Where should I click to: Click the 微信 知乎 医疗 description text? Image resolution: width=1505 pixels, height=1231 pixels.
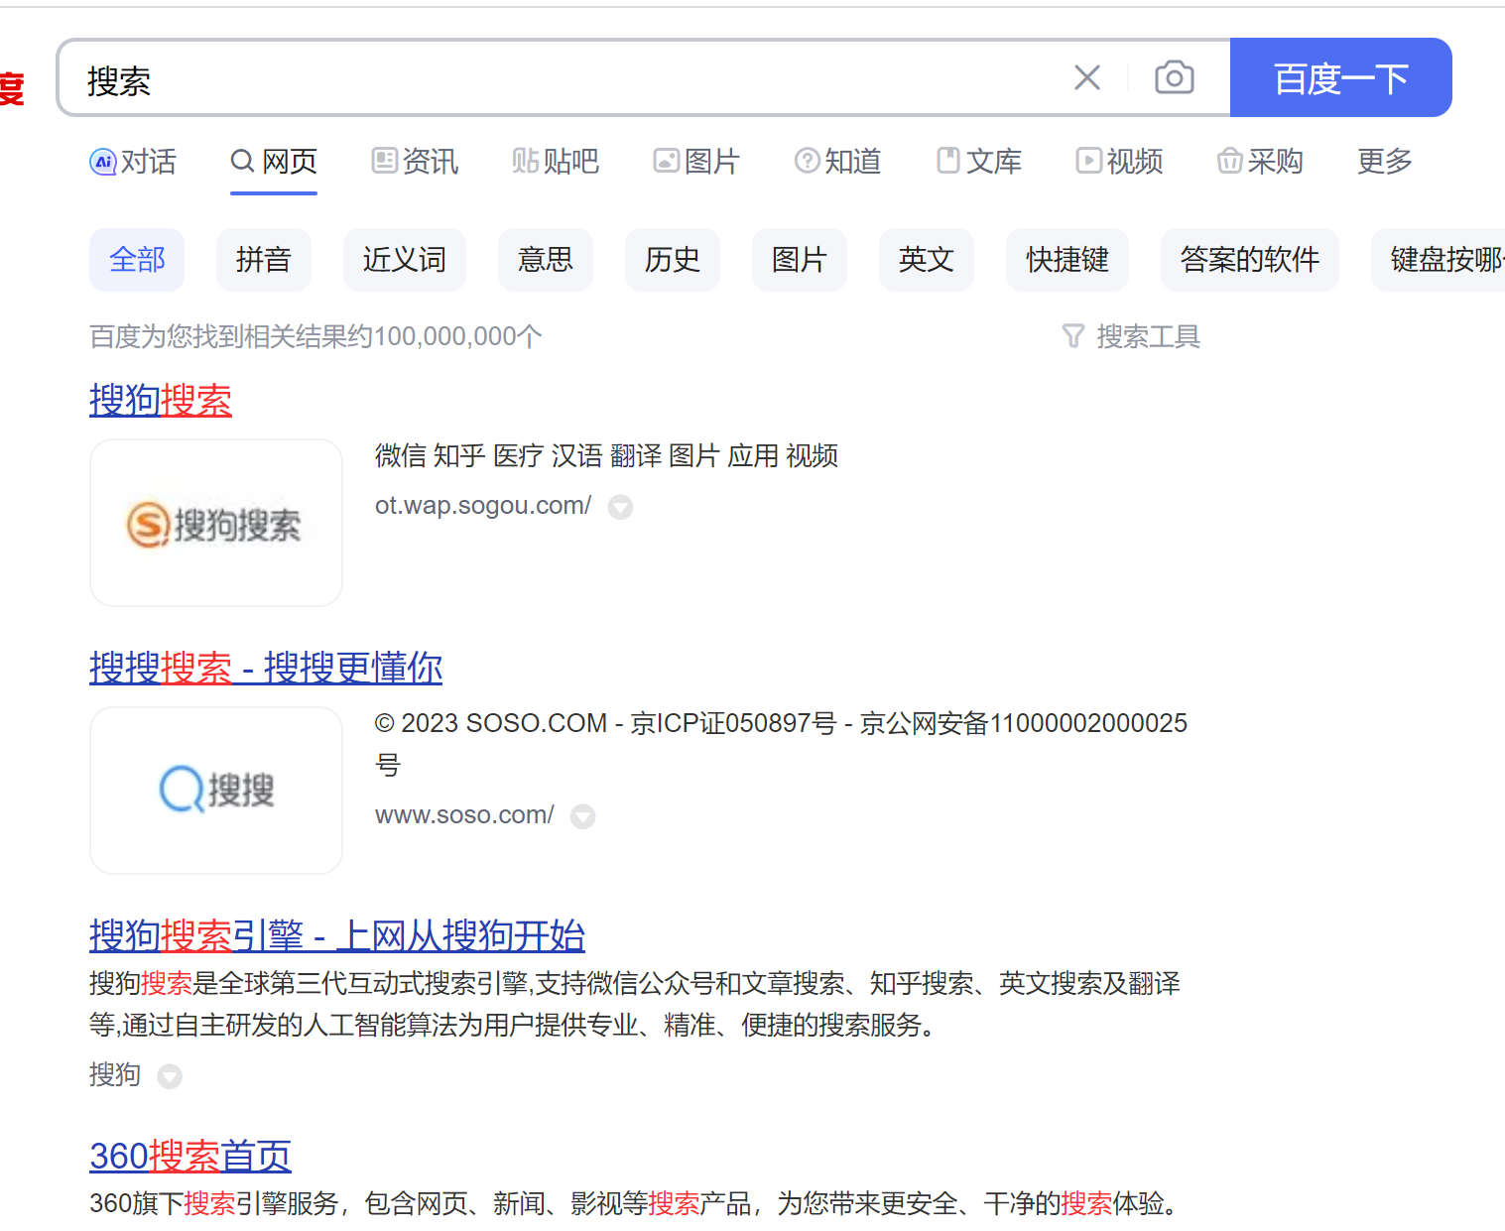click(607, 456)
